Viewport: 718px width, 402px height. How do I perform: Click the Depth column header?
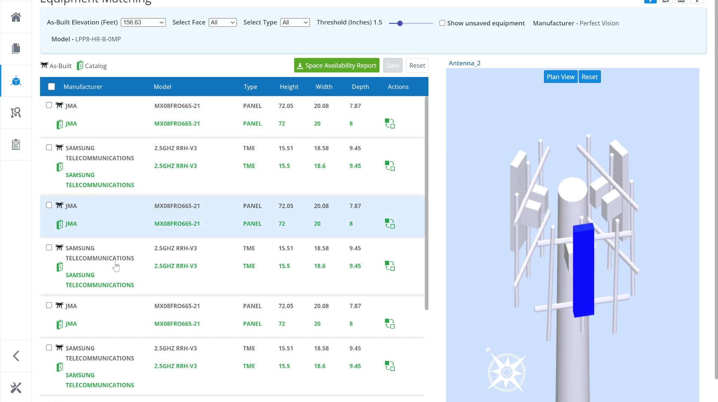[x=360, y=87]
